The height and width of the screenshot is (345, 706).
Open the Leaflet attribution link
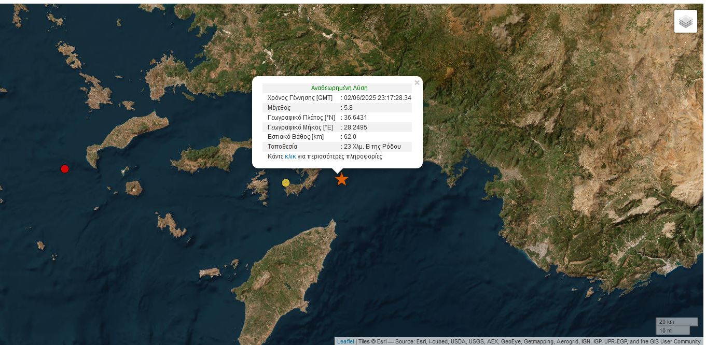[x=345, y=341]
